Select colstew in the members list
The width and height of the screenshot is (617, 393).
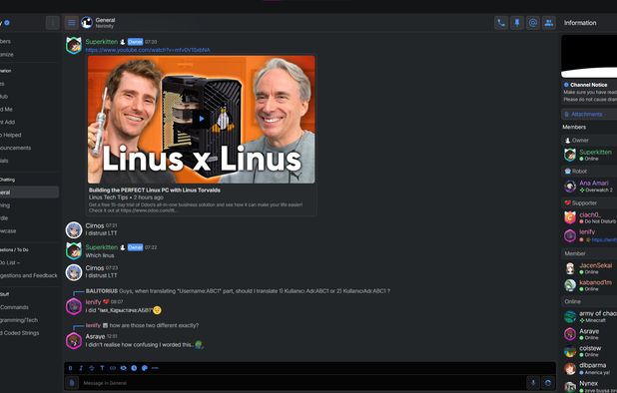pyautogui.click(x=589, y=351)
